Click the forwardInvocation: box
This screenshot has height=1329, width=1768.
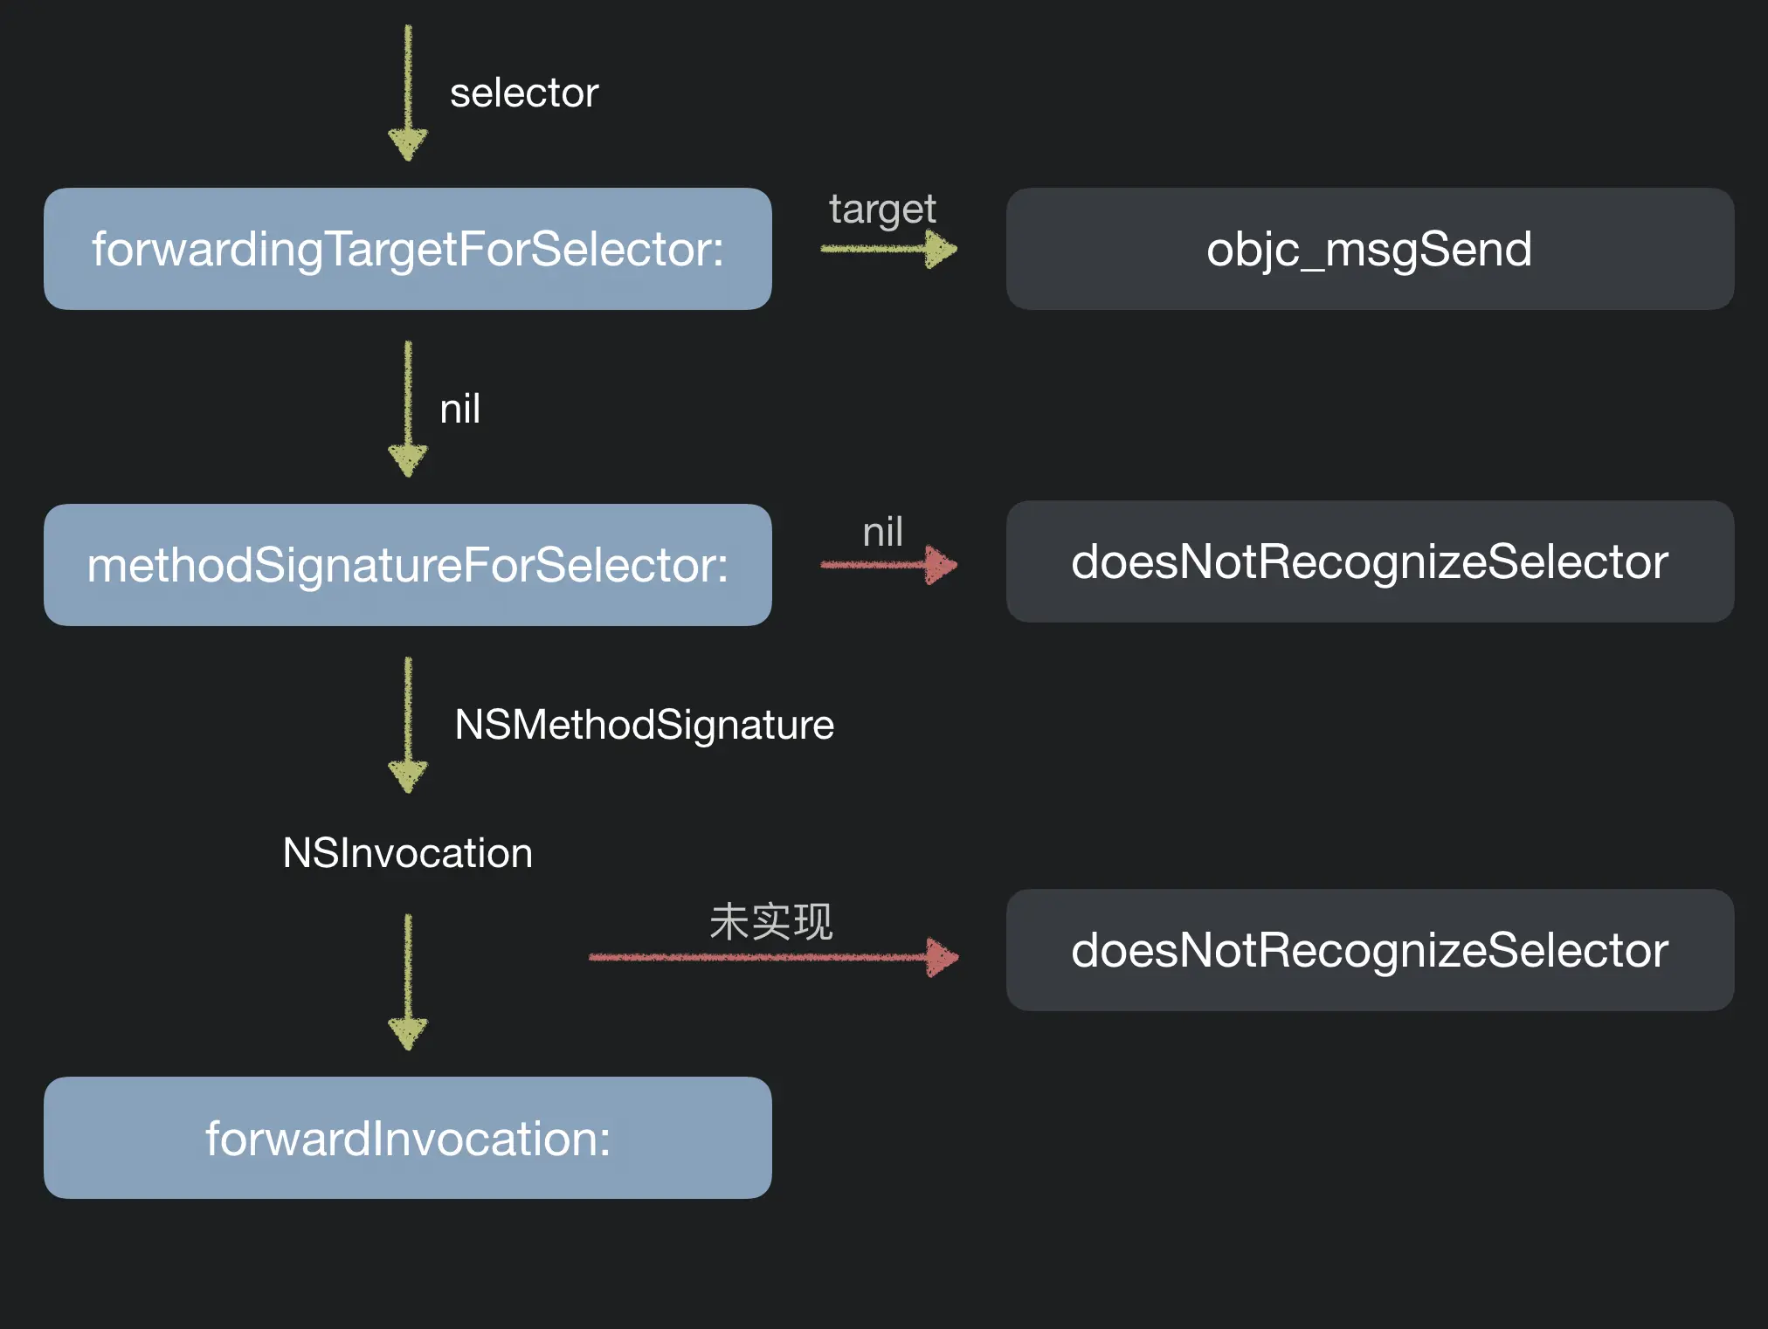coord(407,1138)
